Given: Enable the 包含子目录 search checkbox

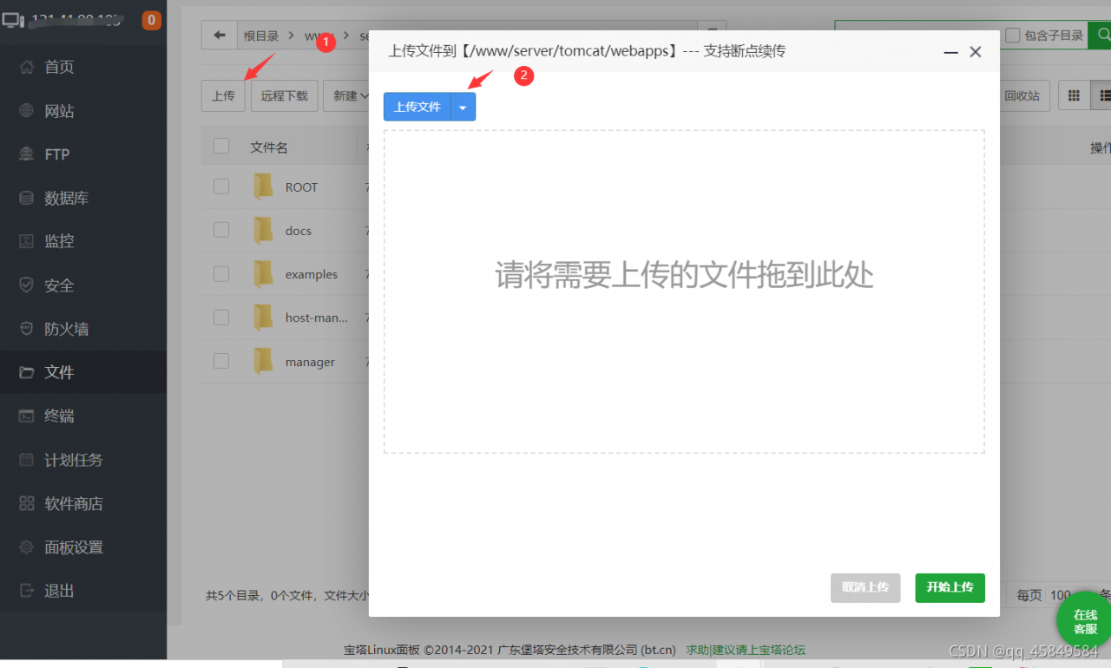Looking at the screenshot, I should pos(1012,35).
